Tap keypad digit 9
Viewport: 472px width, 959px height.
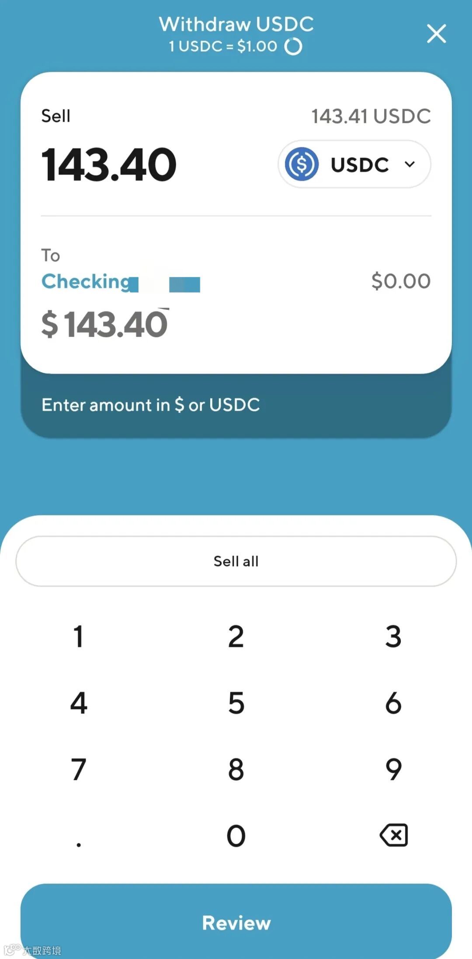[x=393, y=769]
